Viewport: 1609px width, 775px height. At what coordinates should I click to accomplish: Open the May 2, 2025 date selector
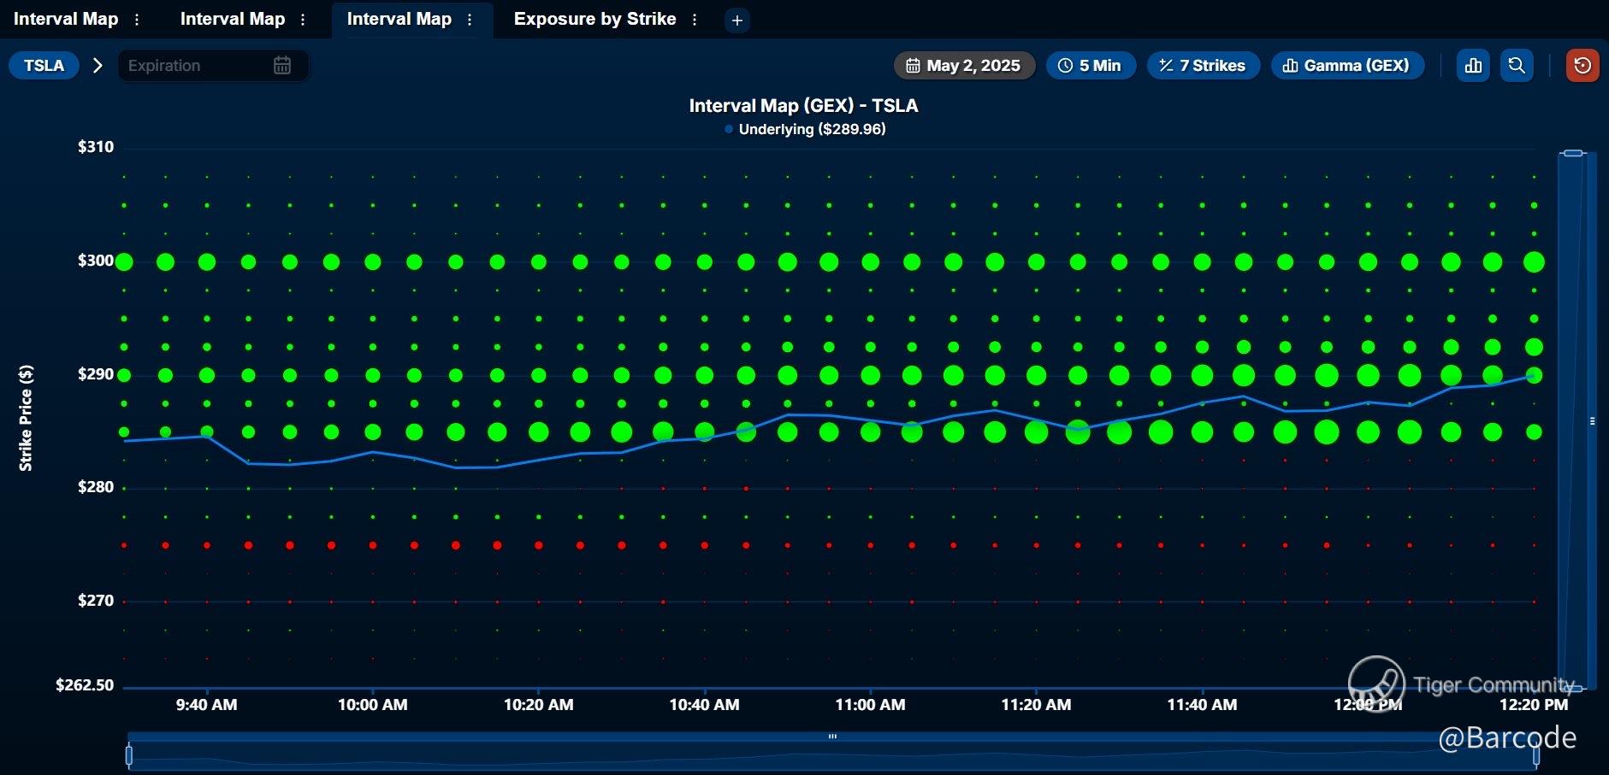click(964, 66)
